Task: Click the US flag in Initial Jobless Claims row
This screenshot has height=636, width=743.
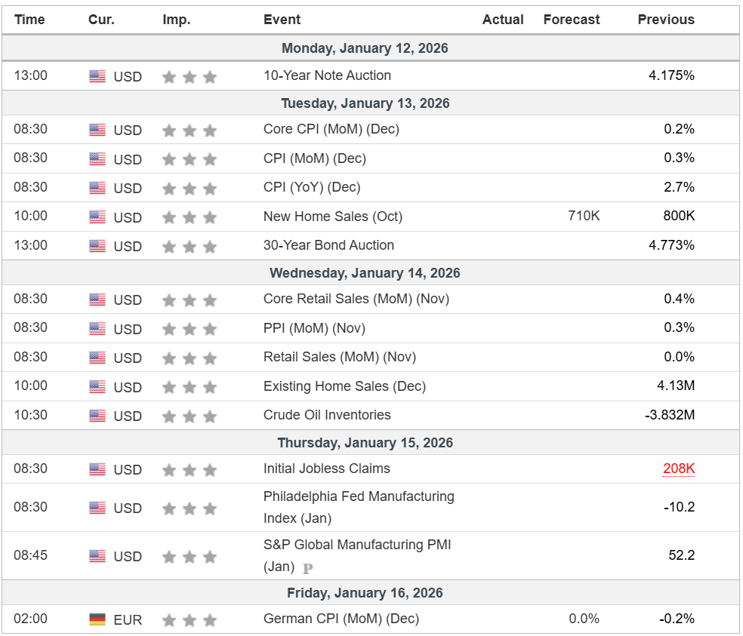Action: coord(97,469)
